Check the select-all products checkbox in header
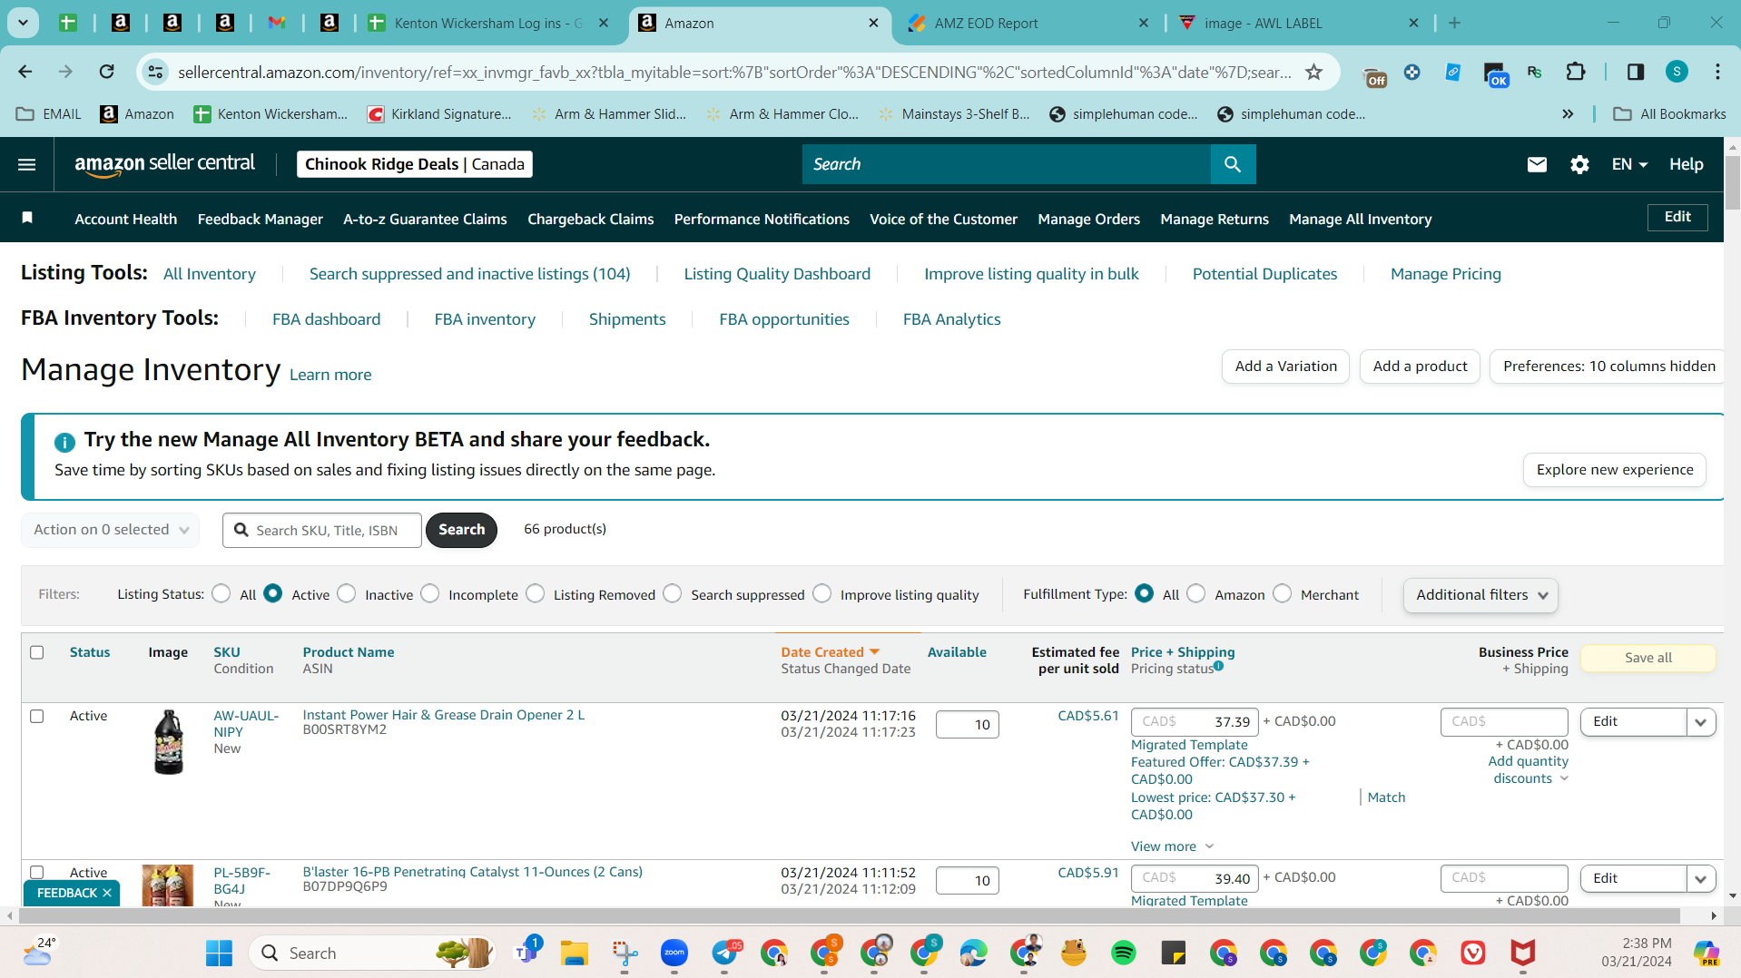The width and height of the screenshot is (1741, 978). point(36,652)
